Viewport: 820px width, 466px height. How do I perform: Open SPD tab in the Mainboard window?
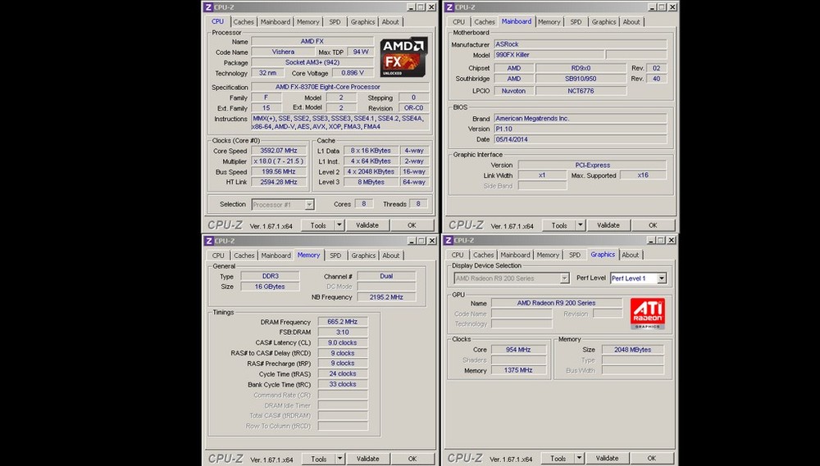576,22
